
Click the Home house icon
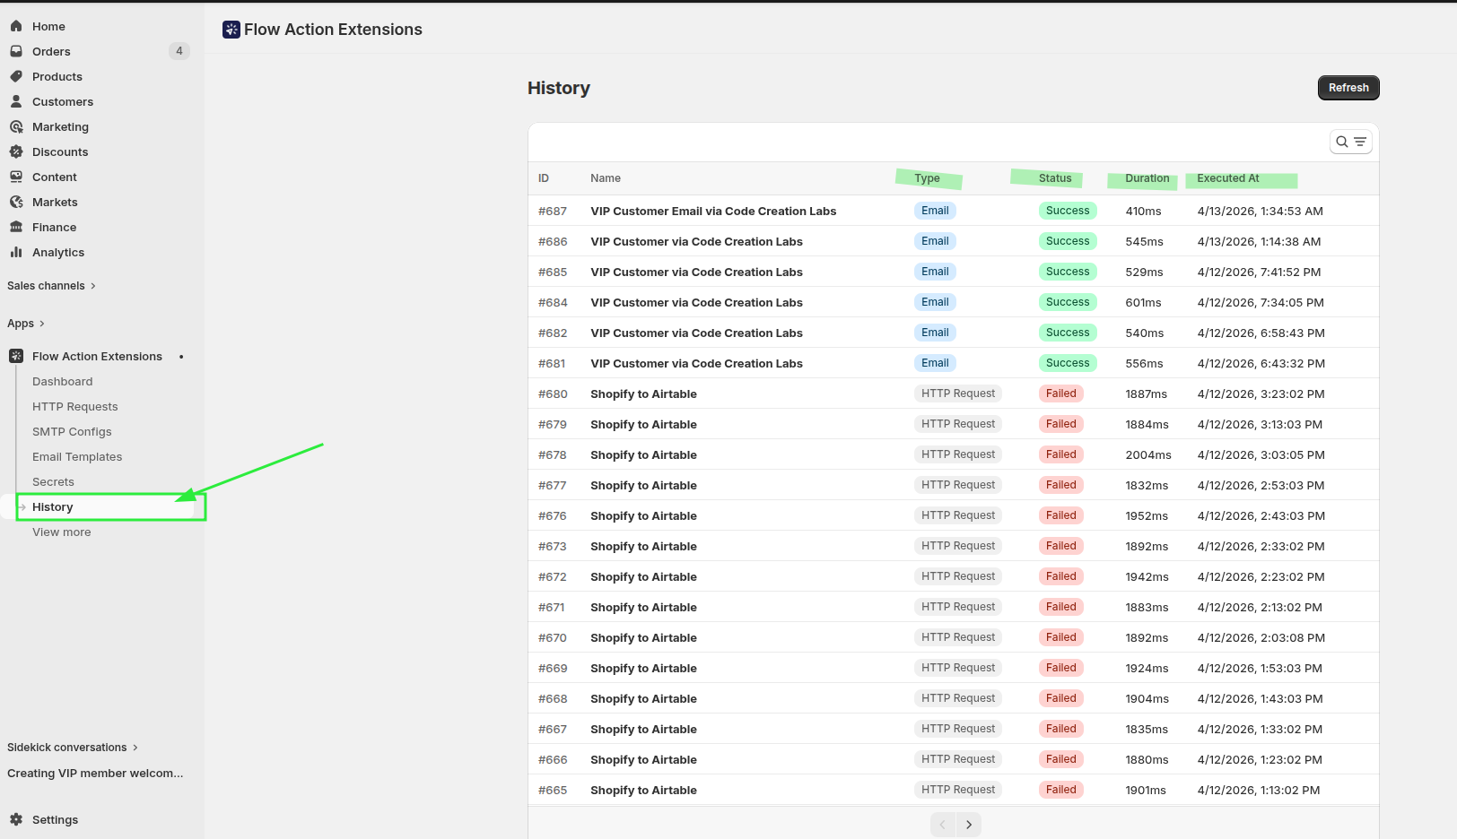16,26
